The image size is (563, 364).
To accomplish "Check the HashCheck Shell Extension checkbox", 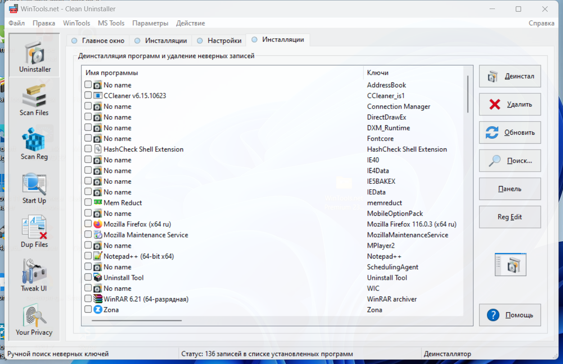I will (88, 149).
